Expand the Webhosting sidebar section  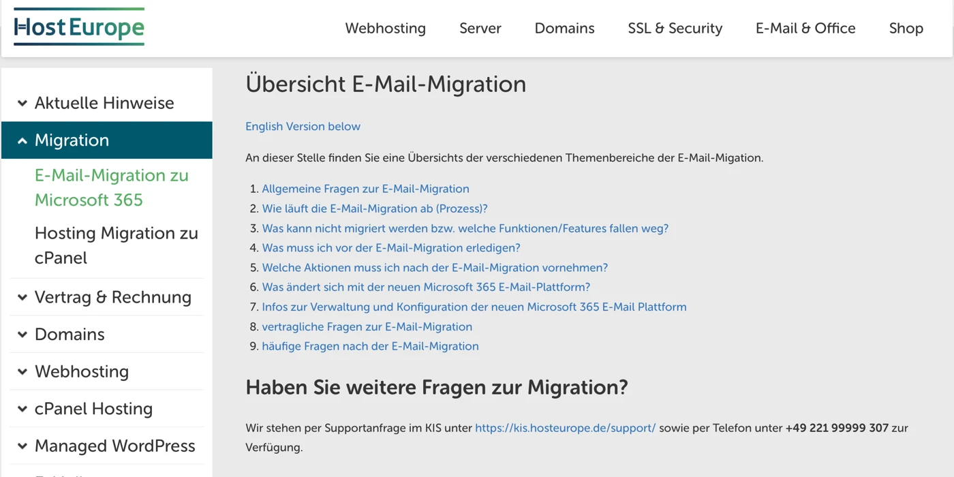coord(81,371)
